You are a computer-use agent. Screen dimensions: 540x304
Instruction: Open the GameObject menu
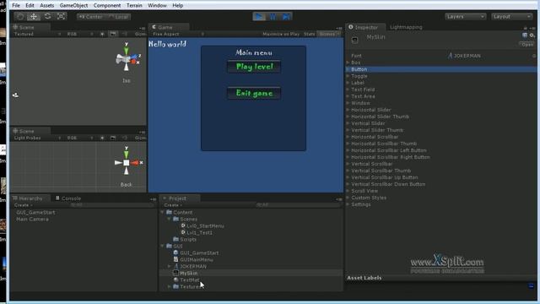pos(73,6)
